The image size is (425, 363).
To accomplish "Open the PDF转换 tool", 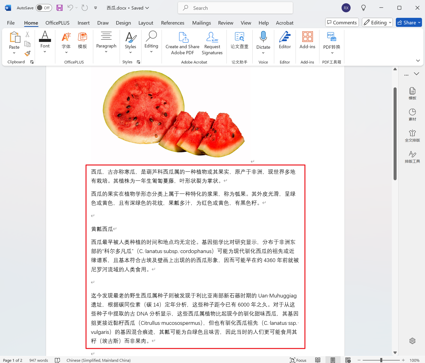I will pyautogui.click(x=332, y=40).
